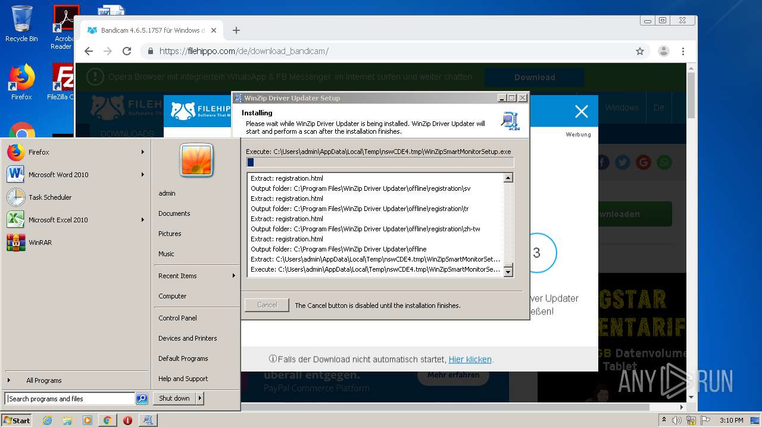Go back in Chrome
This screenshot has width=762, height=428.
tap(89, 51)
